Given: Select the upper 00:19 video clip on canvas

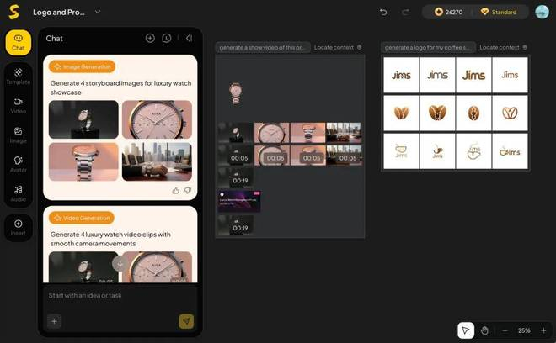Looking at the screenshot, I should [x=236, y=177].
